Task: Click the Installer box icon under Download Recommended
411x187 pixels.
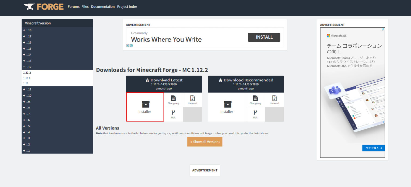Action: [228, 104]
